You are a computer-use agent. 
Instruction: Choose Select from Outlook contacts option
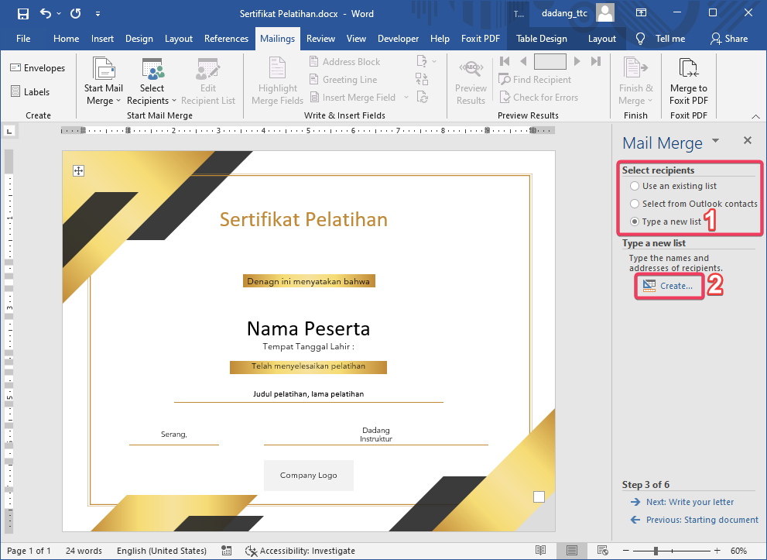click(635, 204)
